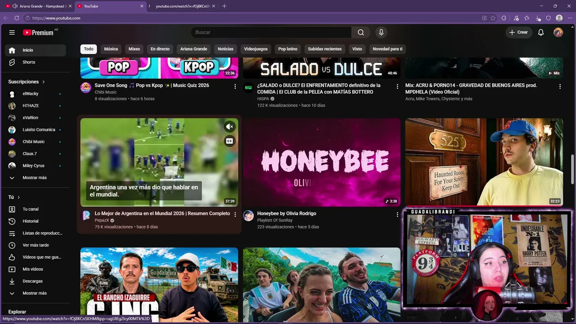Screen dimensions: 576x324
Task: Open more options for Honeybee video
Action: pyautogui.click(x=397, y=214)
